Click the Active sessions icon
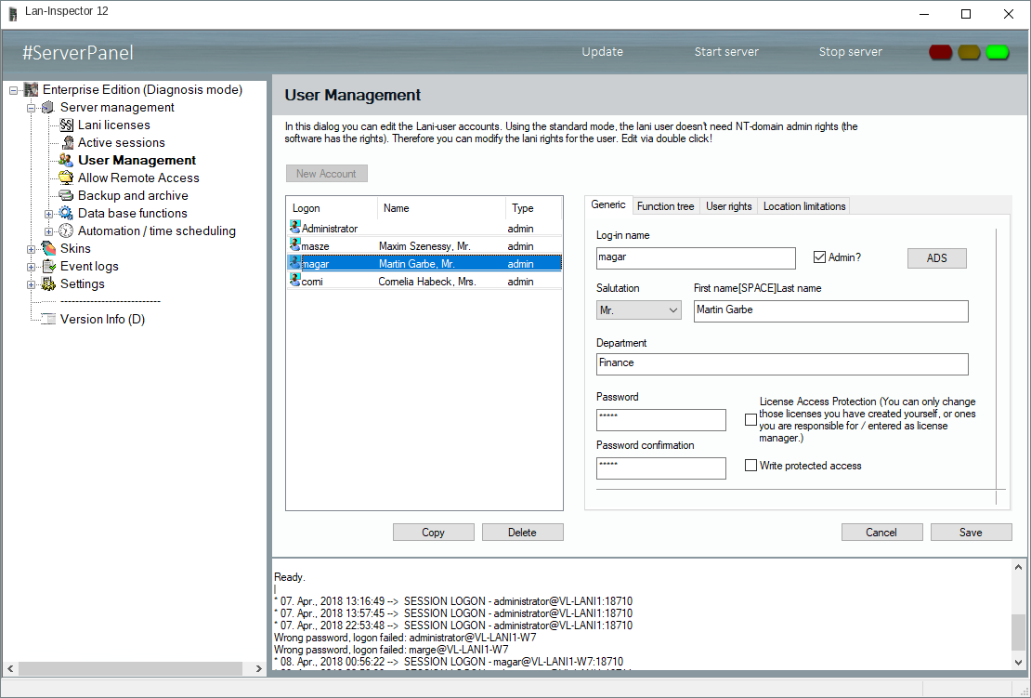Viewport: 1031px width, 698px height. [67, 143]
